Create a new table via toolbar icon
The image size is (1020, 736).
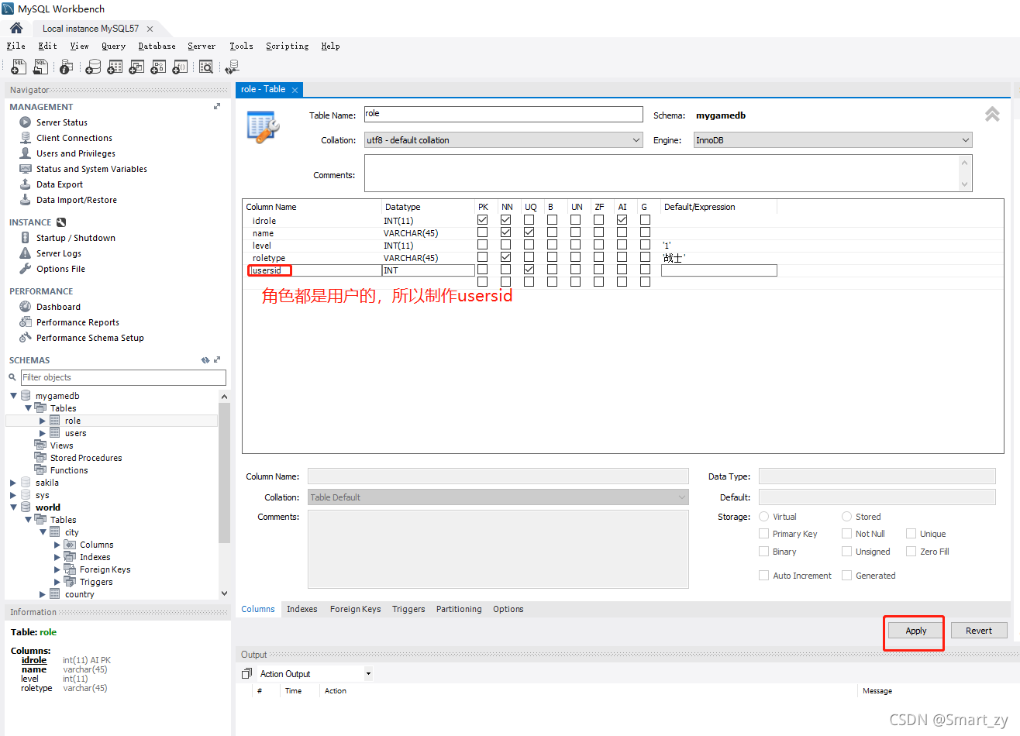(x=115, y=67)
